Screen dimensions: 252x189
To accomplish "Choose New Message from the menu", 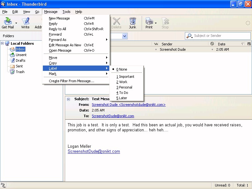I will click(x=76, y=18).
